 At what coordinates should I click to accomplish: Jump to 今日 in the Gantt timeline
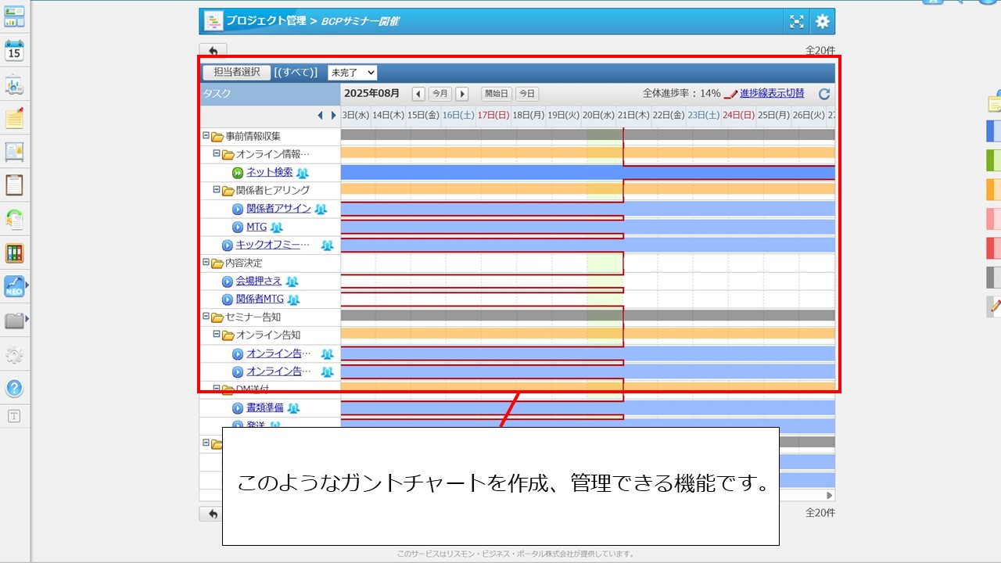[x=527, y=94]
